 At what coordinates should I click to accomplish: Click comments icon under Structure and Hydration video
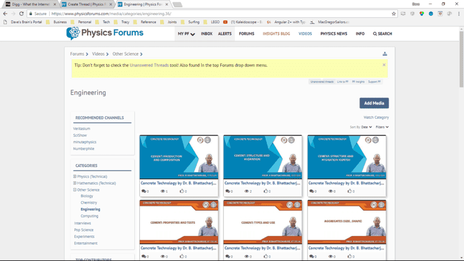(227, 191)
